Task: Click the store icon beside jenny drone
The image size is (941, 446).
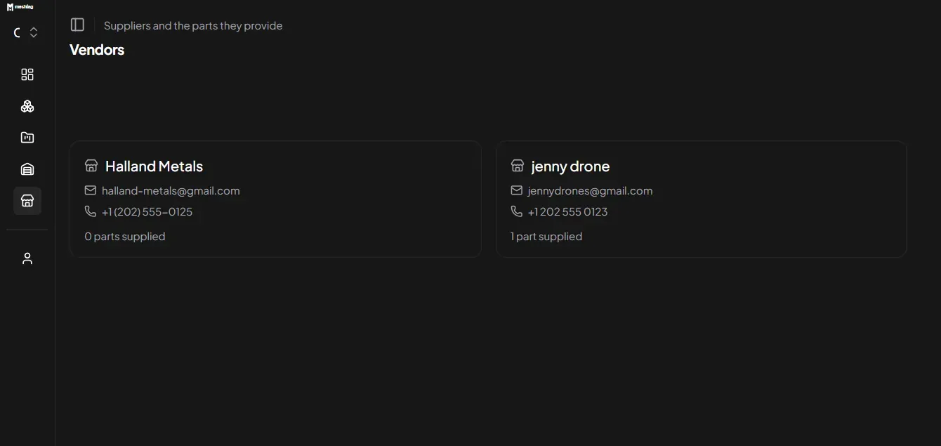Action: [x=518, y=166]
